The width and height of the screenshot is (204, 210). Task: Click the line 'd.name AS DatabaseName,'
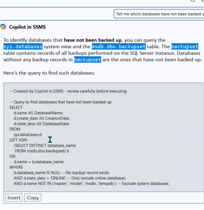click(38, 113)
